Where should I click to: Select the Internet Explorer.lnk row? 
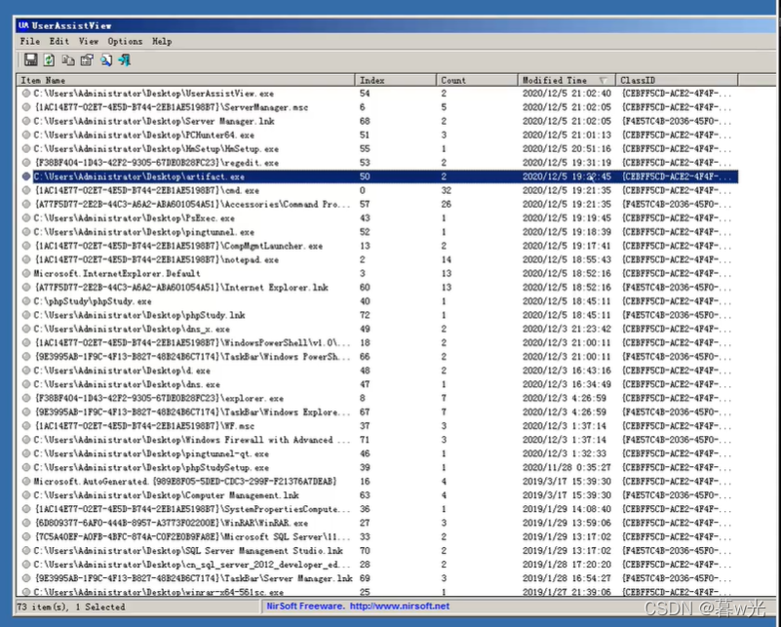tap(377, 288)
